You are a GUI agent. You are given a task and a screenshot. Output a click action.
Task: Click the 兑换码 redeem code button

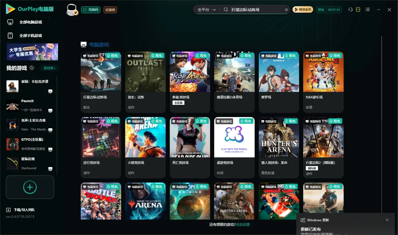[x=91, y=10]
